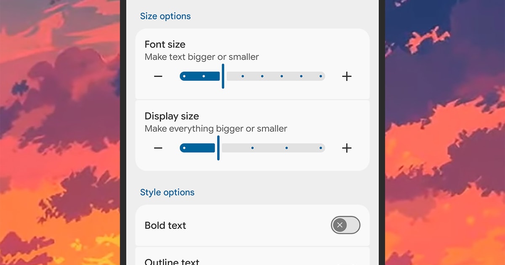Click the Font size title text
505x265 pixels.
[165, 44]
